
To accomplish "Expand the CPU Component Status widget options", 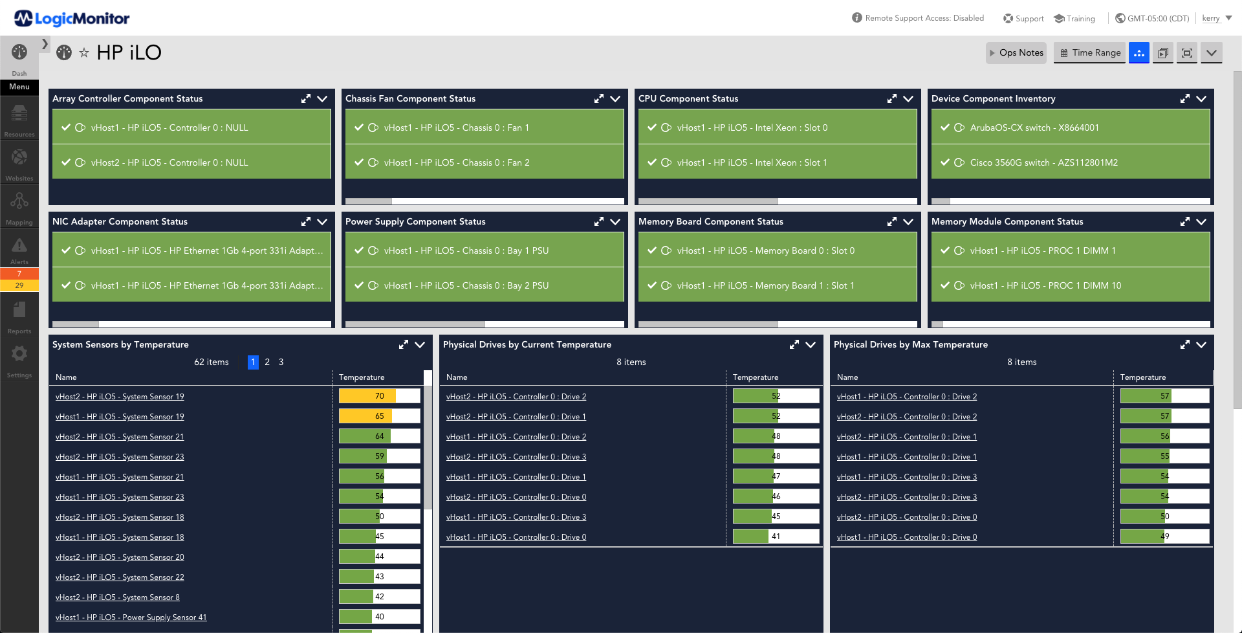I will coord(908,98).
